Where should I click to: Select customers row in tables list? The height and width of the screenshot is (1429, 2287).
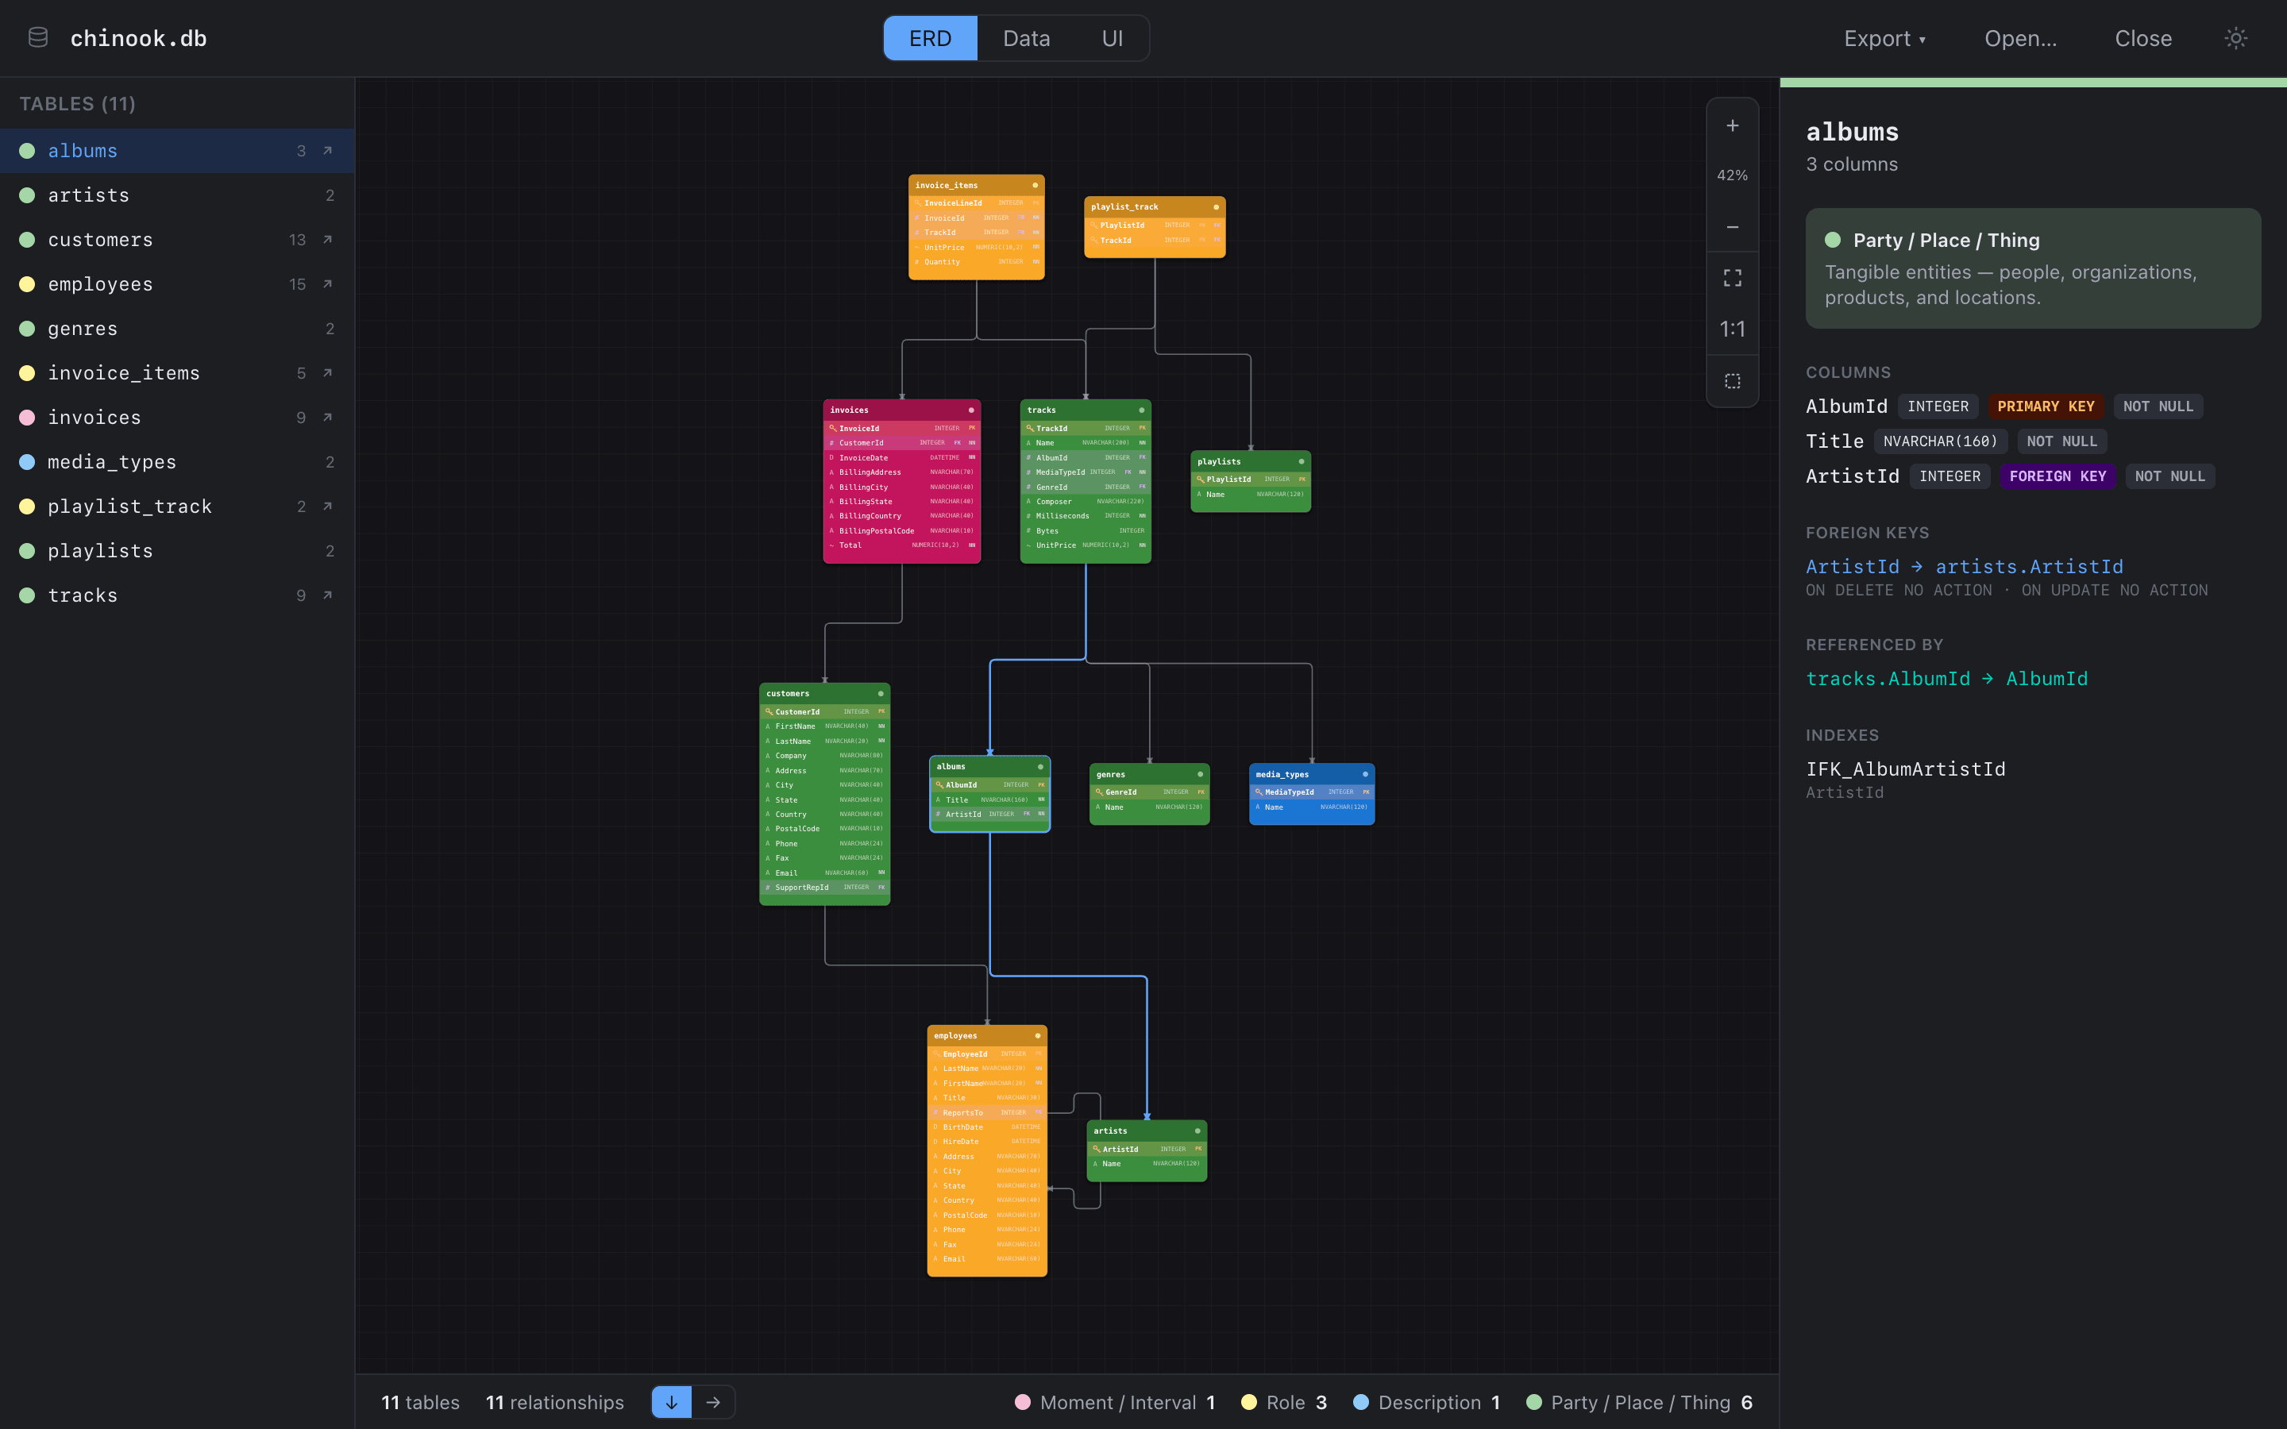177,239
